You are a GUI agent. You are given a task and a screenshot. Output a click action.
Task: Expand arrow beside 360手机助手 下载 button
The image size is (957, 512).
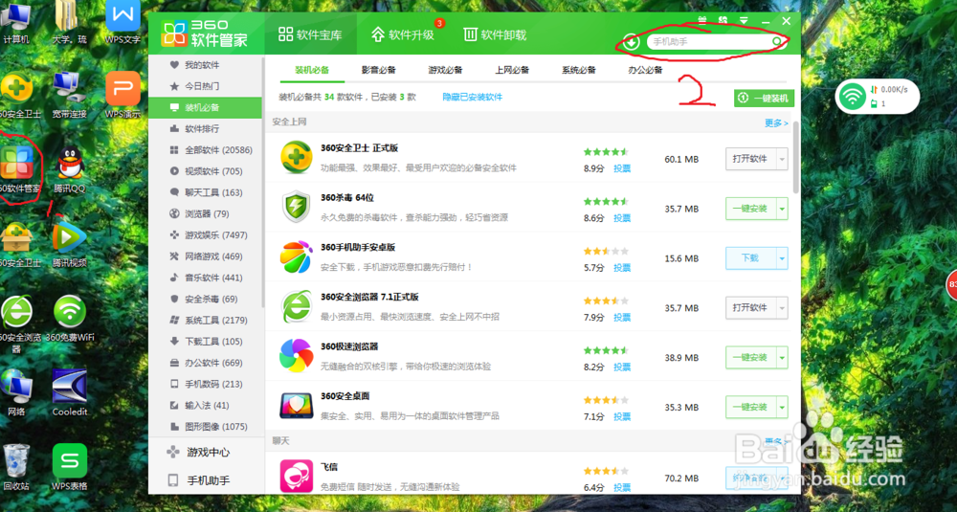click(782, 258)
